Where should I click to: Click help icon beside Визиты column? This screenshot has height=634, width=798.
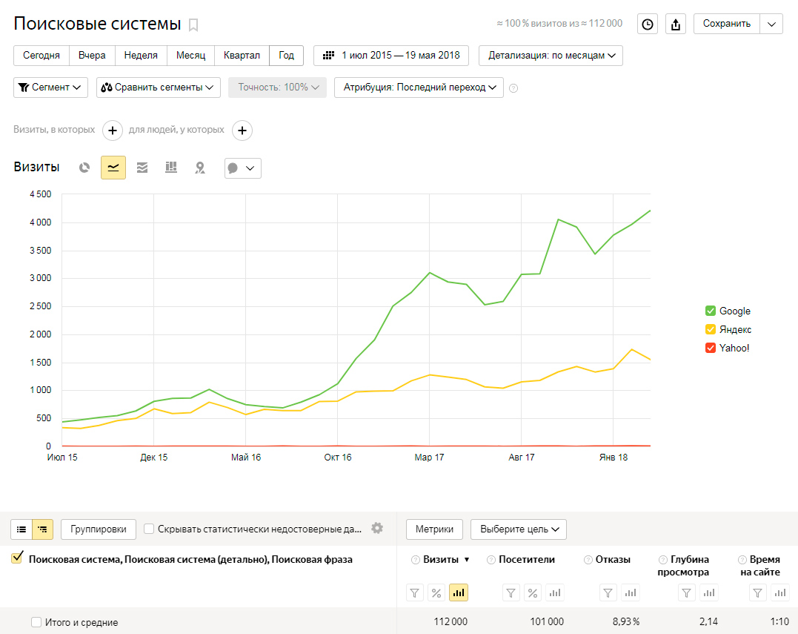click(415, 560)
